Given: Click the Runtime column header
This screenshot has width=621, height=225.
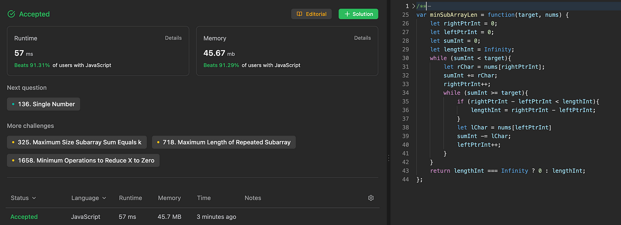Looking at the screenshot, I should pos(130,198).
